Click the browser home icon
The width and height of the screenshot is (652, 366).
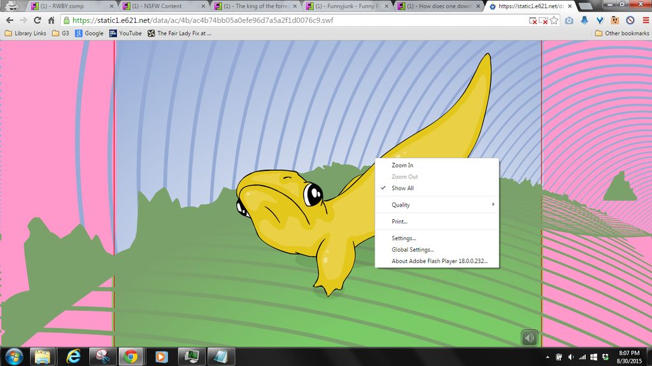pos(52,20)
